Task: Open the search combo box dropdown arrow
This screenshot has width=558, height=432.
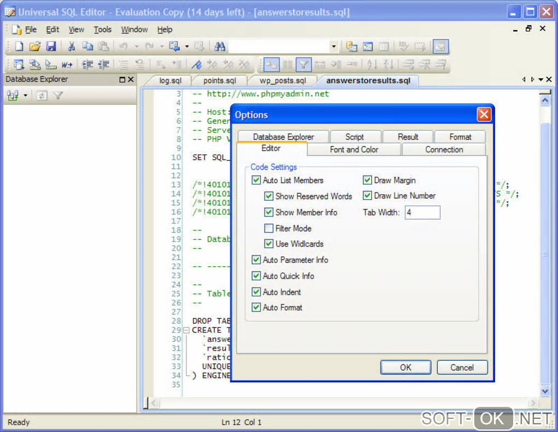Action: tap(334, 46)
